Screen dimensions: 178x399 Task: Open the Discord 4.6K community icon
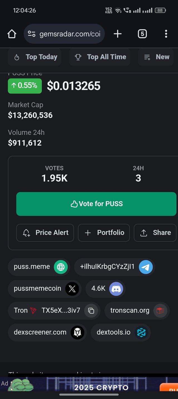pyautogui.click(x=116, y=289)
